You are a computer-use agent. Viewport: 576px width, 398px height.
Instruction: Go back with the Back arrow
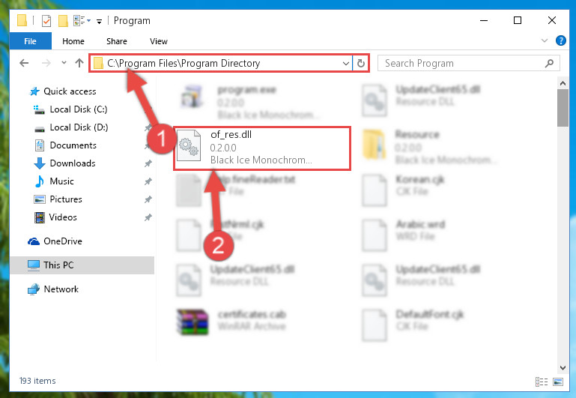(24, 63)
